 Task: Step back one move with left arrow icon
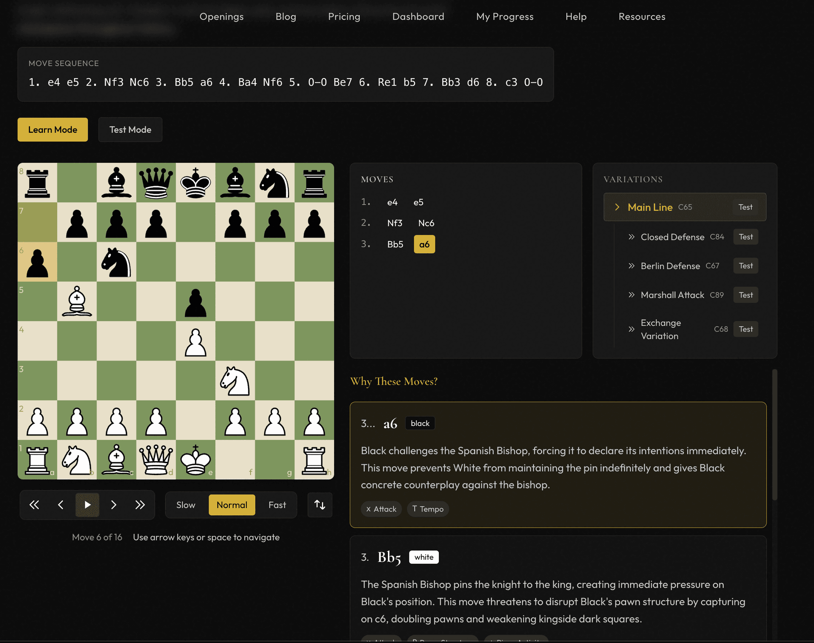(x=61, y=505)
